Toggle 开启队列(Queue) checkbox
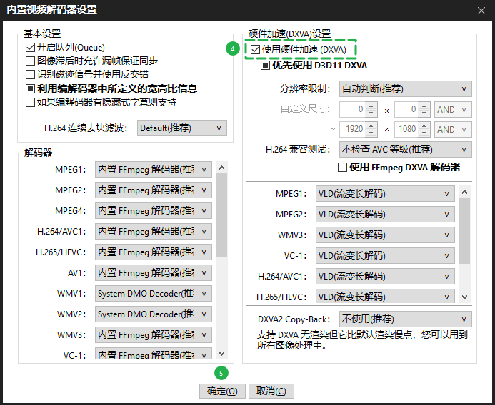The height and width of the screenshot is (405, 495). point(31,48)
